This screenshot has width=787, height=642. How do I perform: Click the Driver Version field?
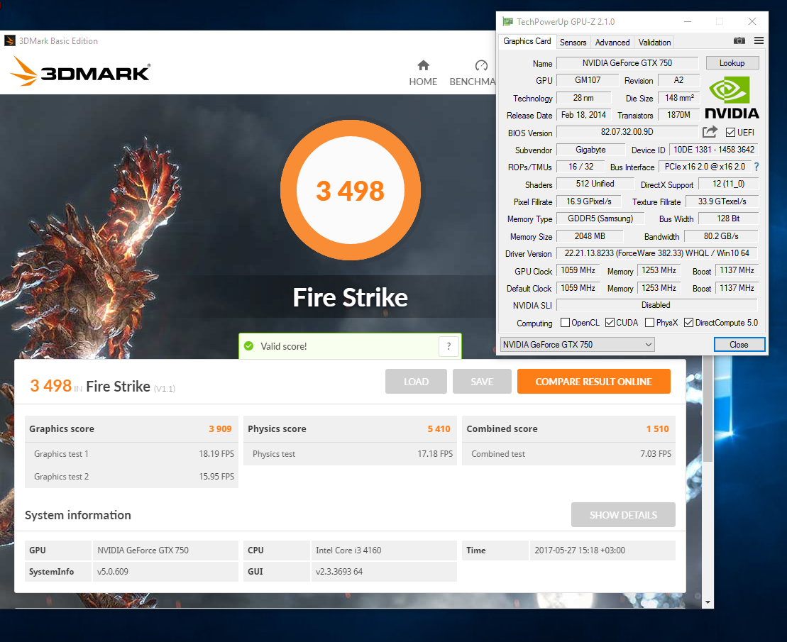point(656,253)
